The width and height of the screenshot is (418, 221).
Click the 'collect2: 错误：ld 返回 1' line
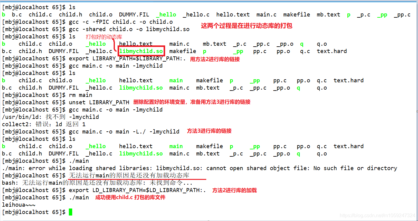tap(44, 124)
